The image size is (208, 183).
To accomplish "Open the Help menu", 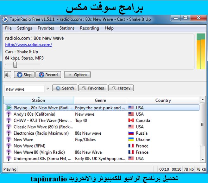I will pos(109,28).
